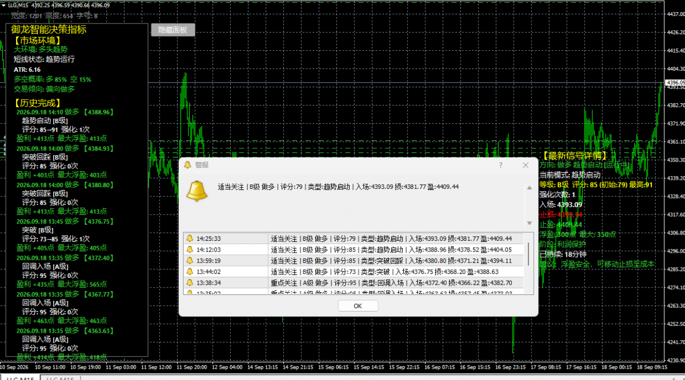Switch to the first LLG,M15 chart tab
This screenshot has height=380, width=685.
pos(21,378)
